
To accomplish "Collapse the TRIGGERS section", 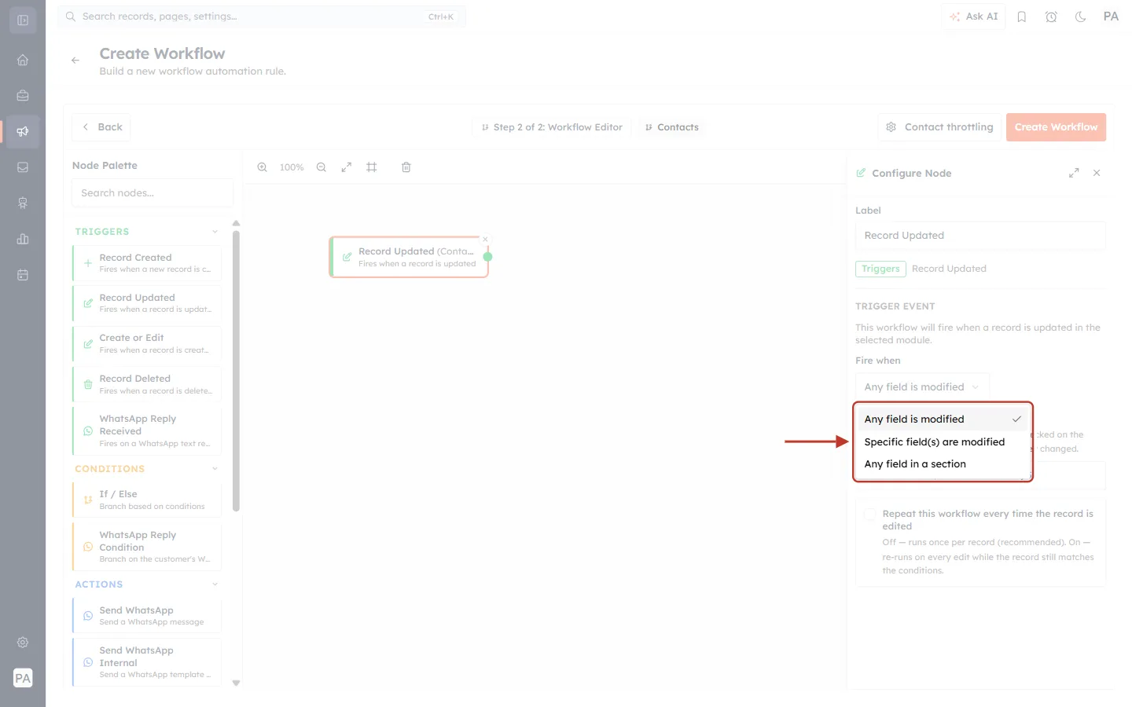I will [x=215, y=232].
